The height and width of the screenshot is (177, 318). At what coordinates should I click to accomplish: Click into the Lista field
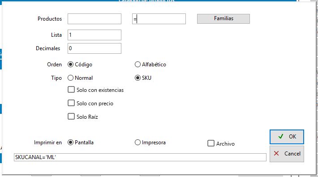tap(95, 35)
